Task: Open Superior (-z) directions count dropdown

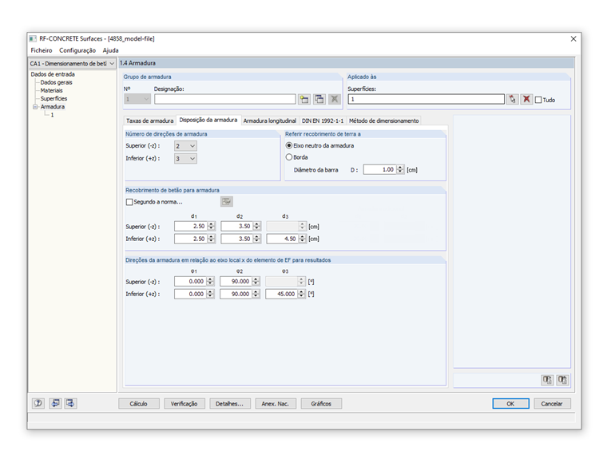Action: coord(185,146)
